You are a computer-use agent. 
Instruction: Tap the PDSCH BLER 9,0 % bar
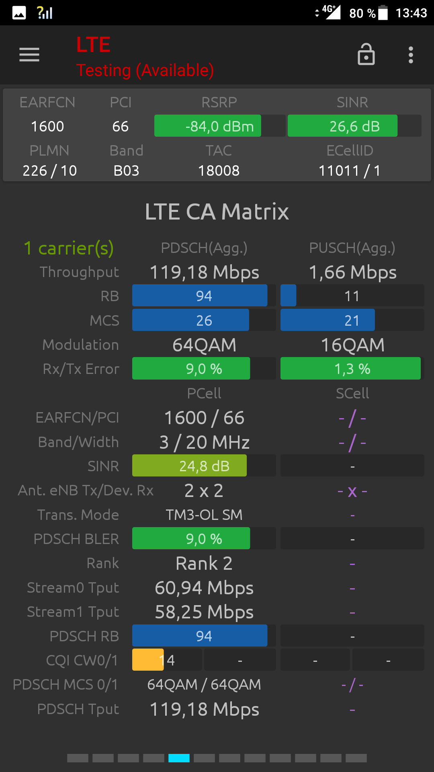coord(204,538)
